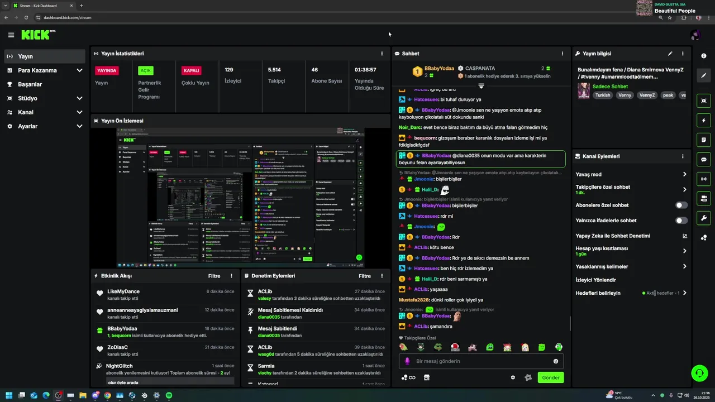
Task: Click the Turkish stream tag
Action: [603, 95]
